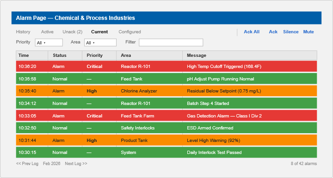333x178 pixels.
Task: Open the Priority dropdown
Action: pyautogui.click(x=49, y=43)
